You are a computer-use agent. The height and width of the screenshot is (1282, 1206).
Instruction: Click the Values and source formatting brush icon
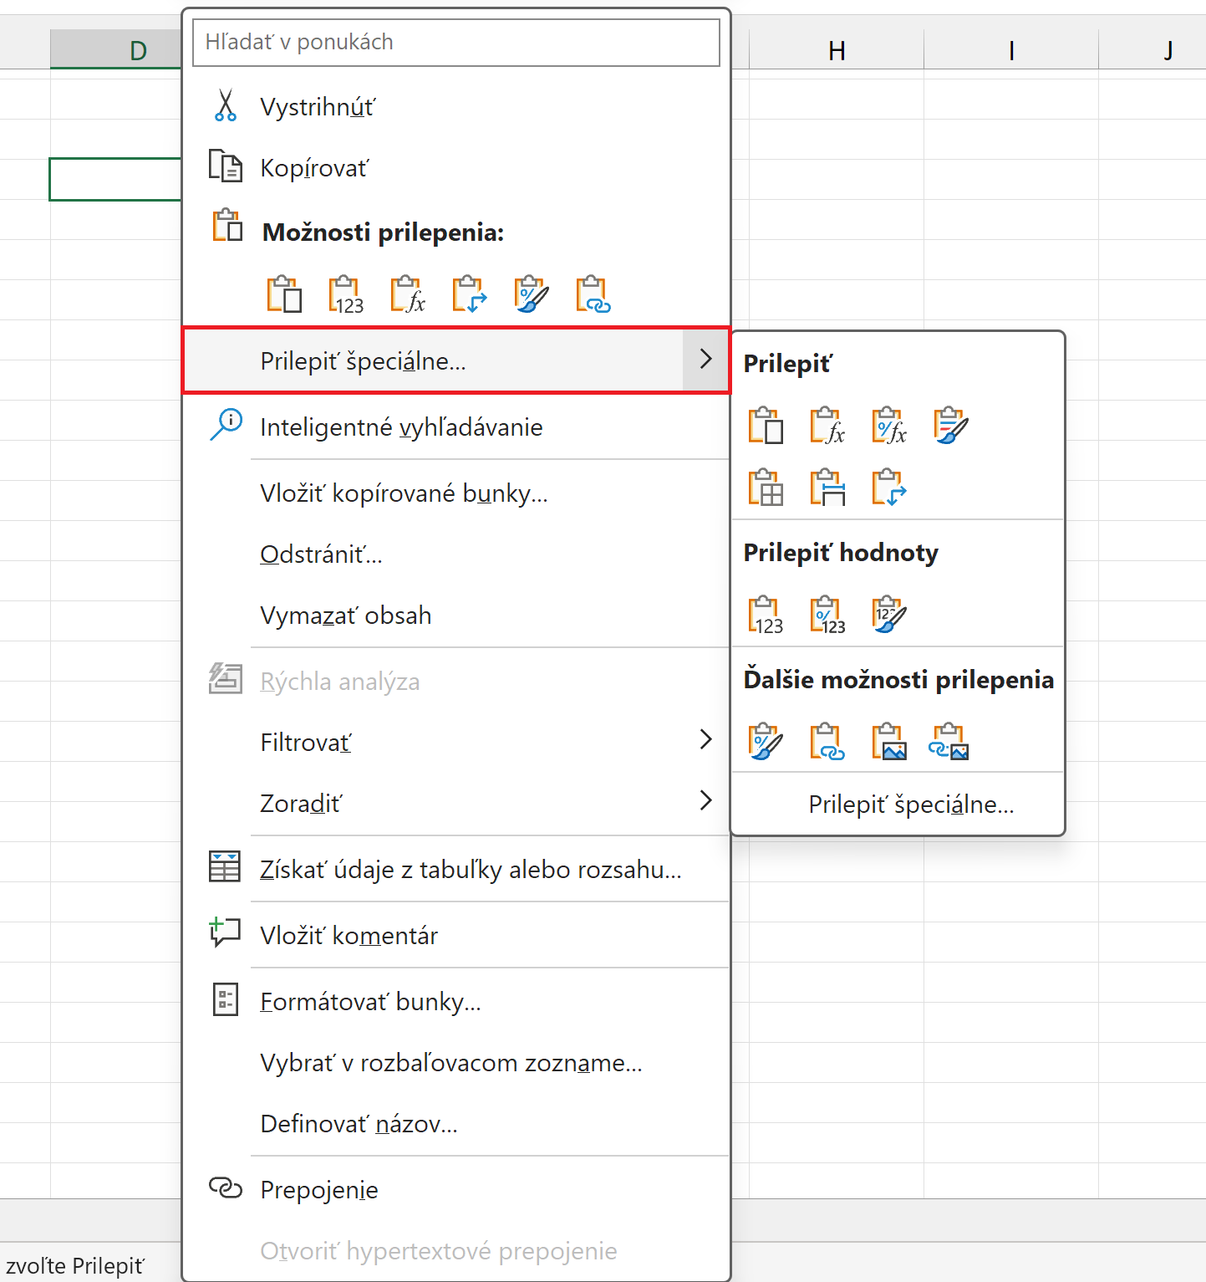(889, 615)
